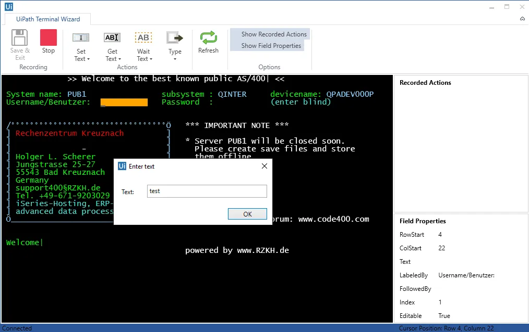Click the UiPath icon in Enter text dialog
This screenshot has height=332, width=529.
point(122,166)
